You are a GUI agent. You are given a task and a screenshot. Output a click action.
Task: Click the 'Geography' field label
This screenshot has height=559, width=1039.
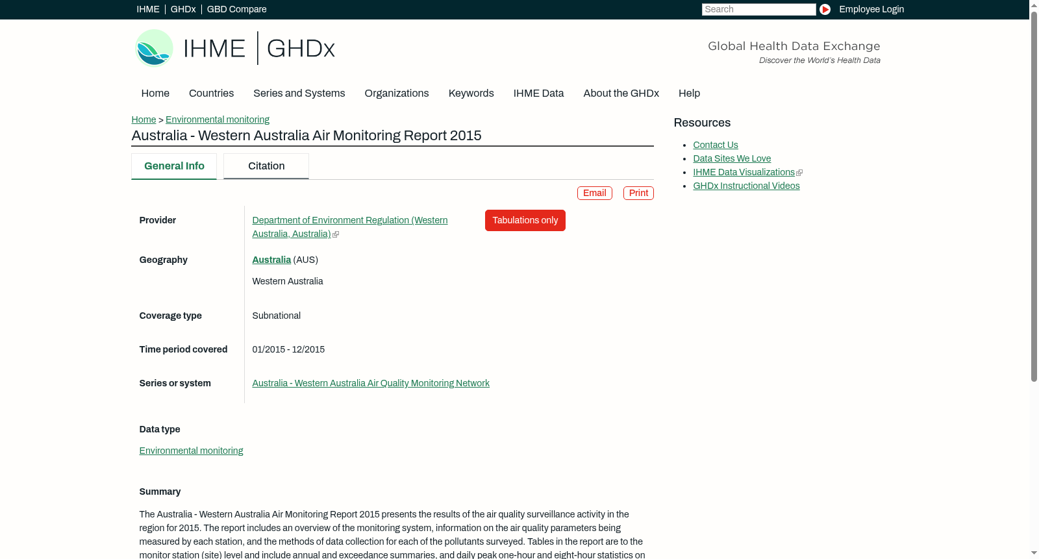point(164,260)
